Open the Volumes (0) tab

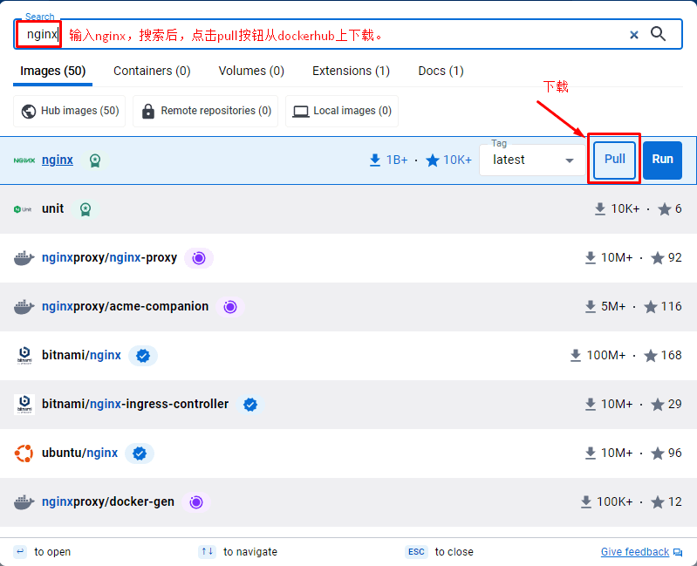tap(251, 72)
